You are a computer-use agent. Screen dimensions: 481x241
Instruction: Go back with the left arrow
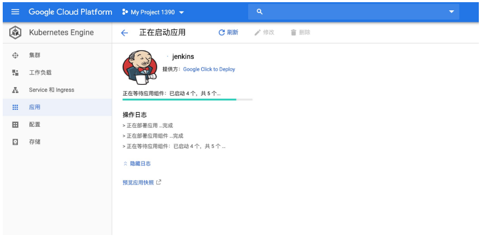[124, 33]
